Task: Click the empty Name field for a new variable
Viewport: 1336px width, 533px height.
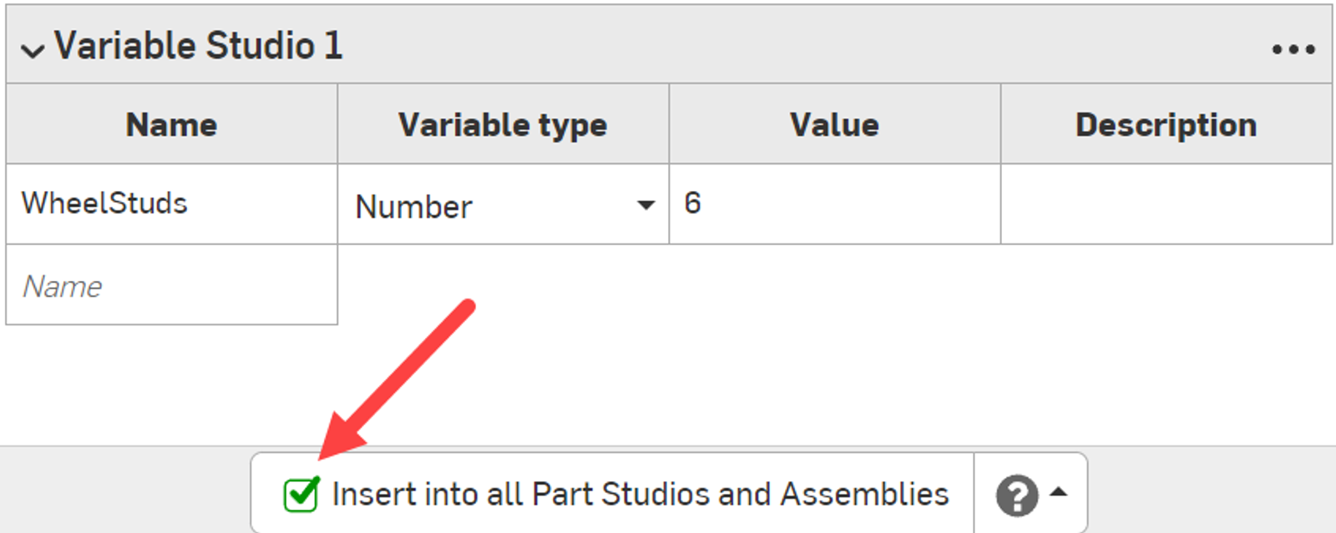Action: click(171, 286)
